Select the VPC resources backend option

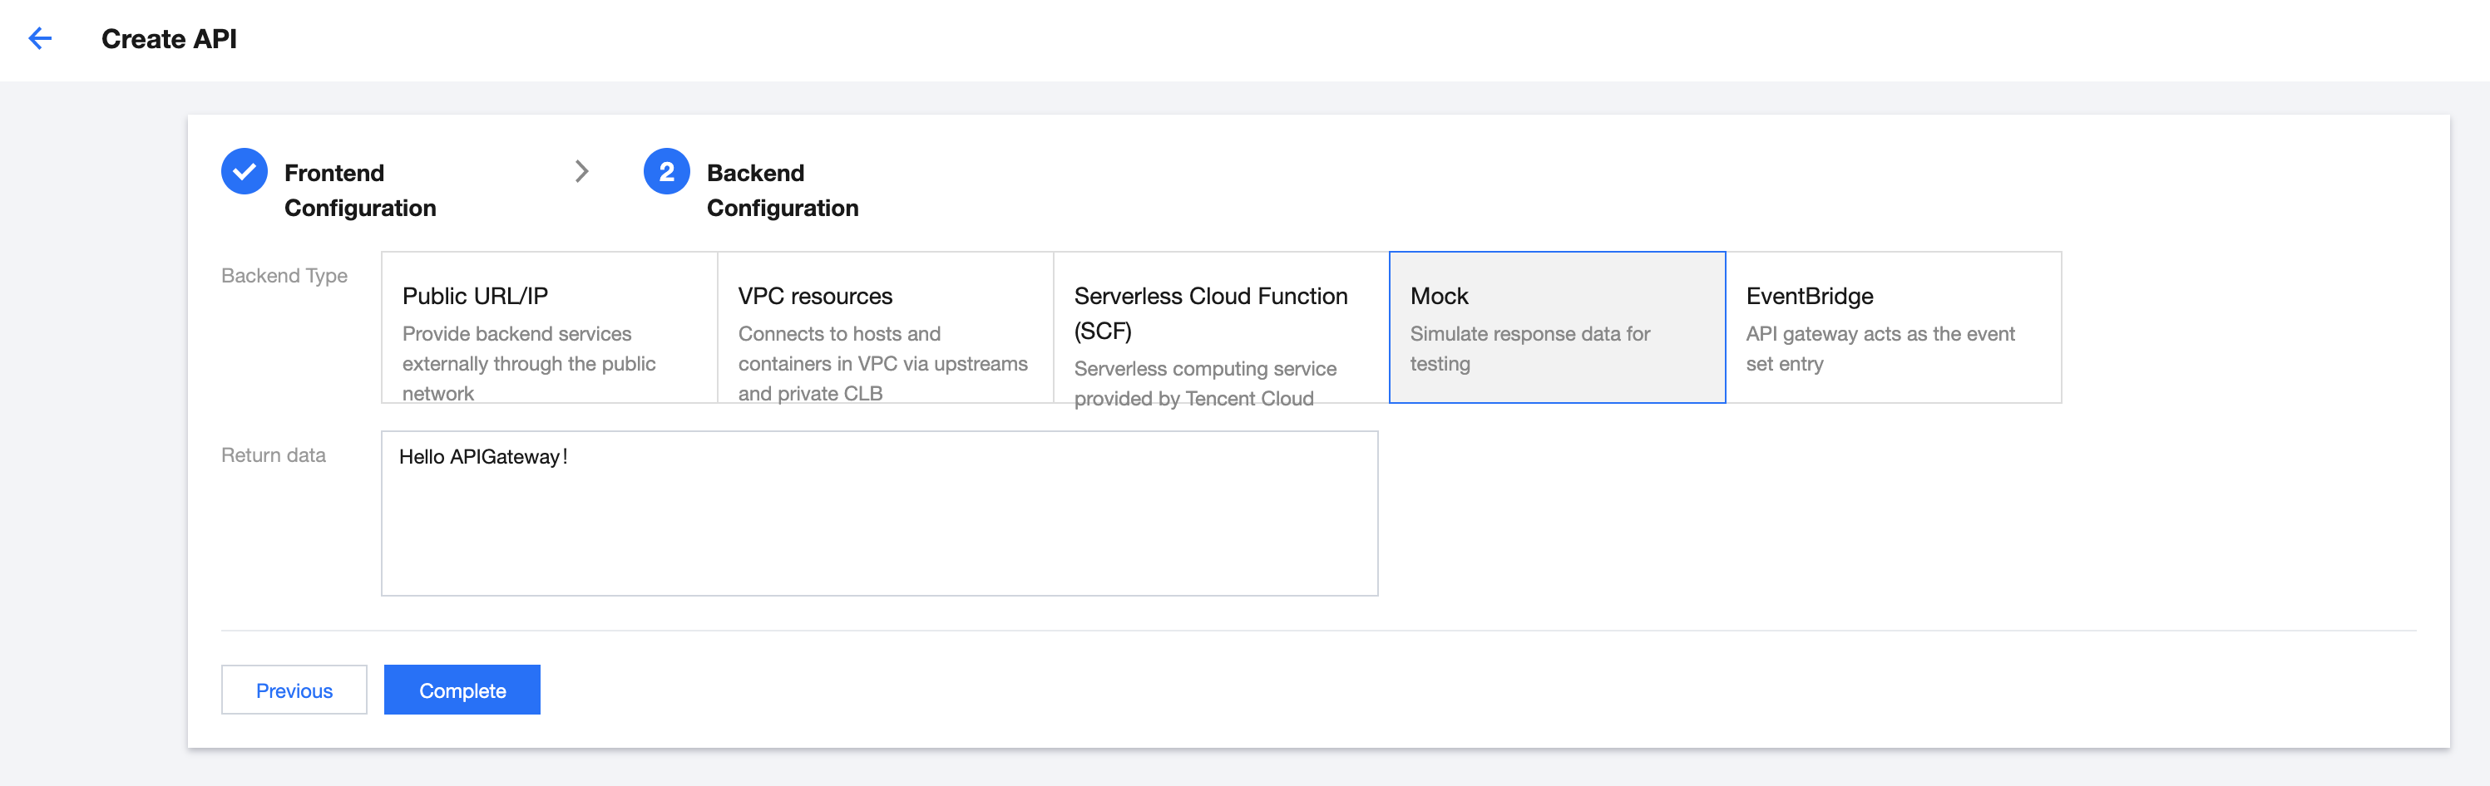pyautogui.click(x=884, y=327)
